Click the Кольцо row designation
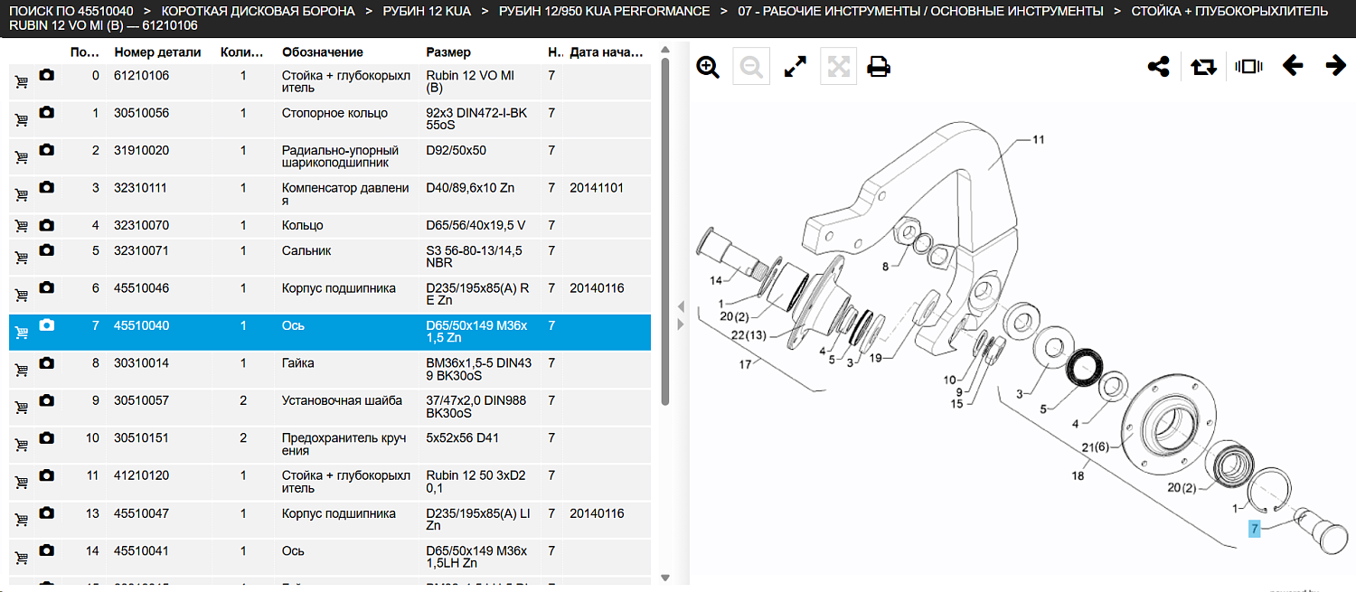 [x=302, y=225]
